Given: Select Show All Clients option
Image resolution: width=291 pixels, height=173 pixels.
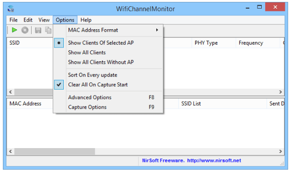Looking at the screenshot, I should point(108,52).
